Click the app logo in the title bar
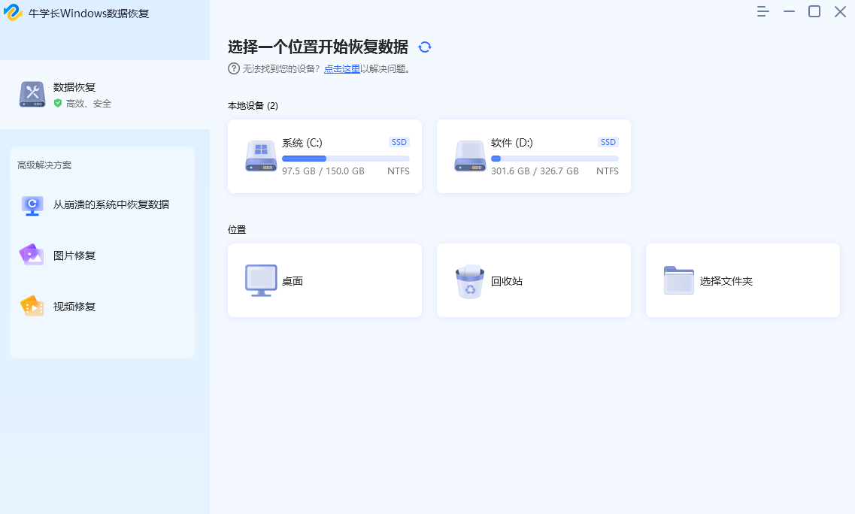Screen dimensions: 855x514 pos(13,12)
